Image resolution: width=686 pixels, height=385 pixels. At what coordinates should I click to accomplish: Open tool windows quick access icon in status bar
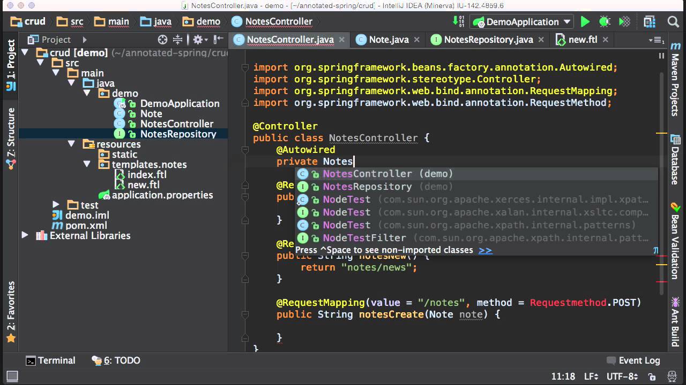click(12, 376)
